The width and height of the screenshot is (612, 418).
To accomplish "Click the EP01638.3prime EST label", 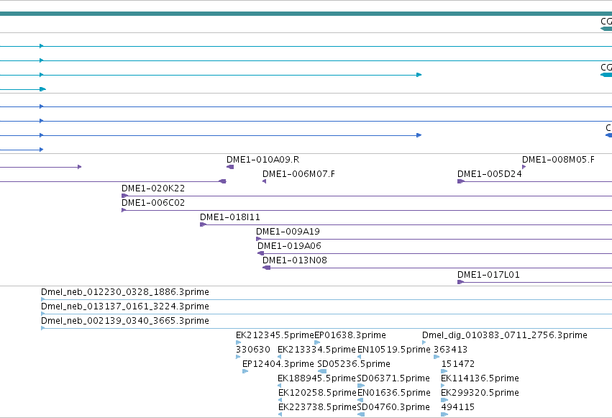I will 350,336.
